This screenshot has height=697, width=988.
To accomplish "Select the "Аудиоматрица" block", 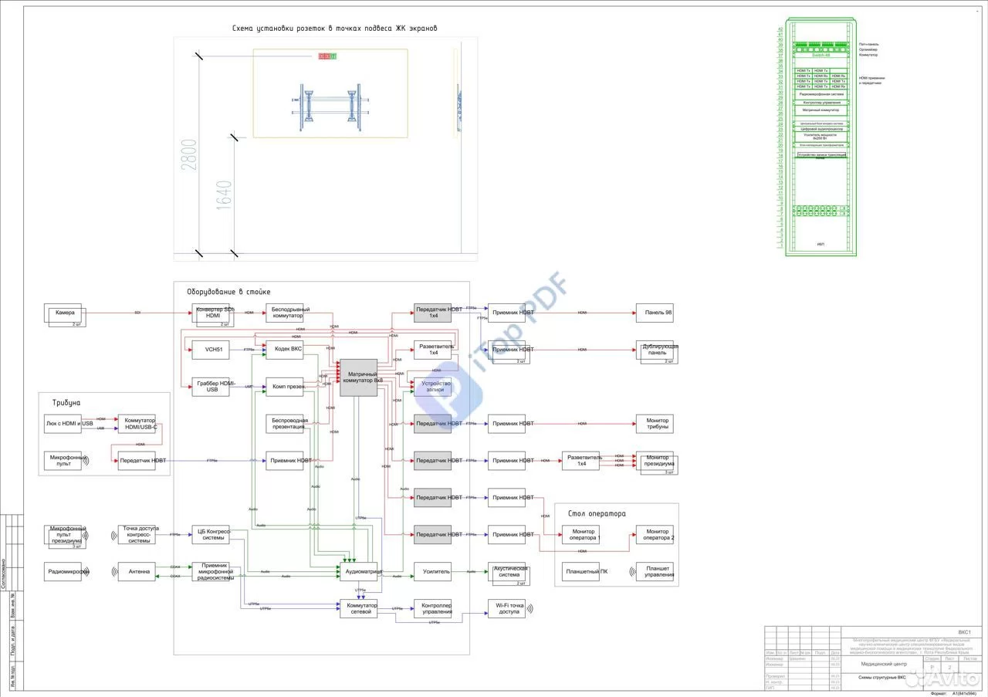I will point(359,572).
